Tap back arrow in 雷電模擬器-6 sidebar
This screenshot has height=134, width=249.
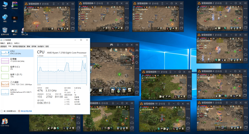[132, 118]
